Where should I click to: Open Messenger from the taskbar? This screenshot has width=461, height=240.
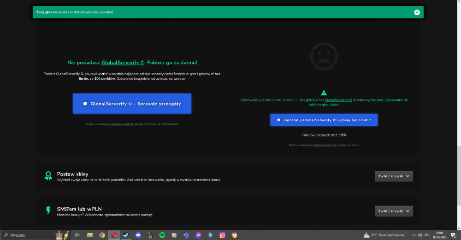click(198, 235)
